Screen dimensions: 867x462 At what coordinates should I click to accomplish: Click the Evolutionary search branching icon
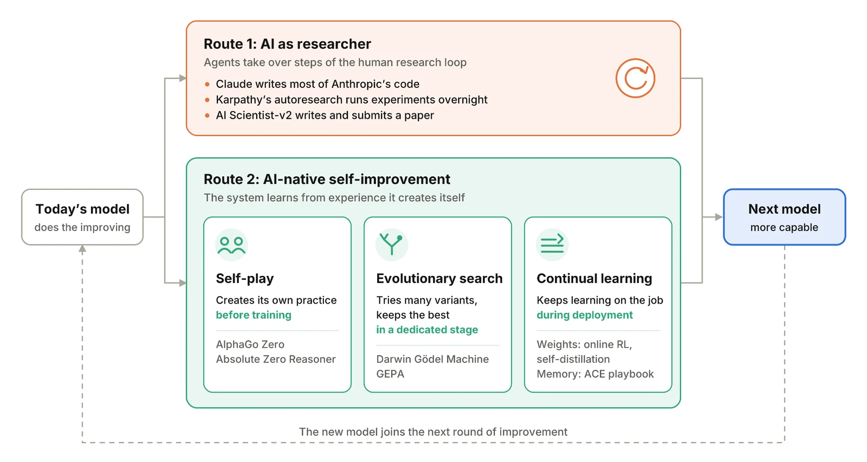[x=392, y=245]
